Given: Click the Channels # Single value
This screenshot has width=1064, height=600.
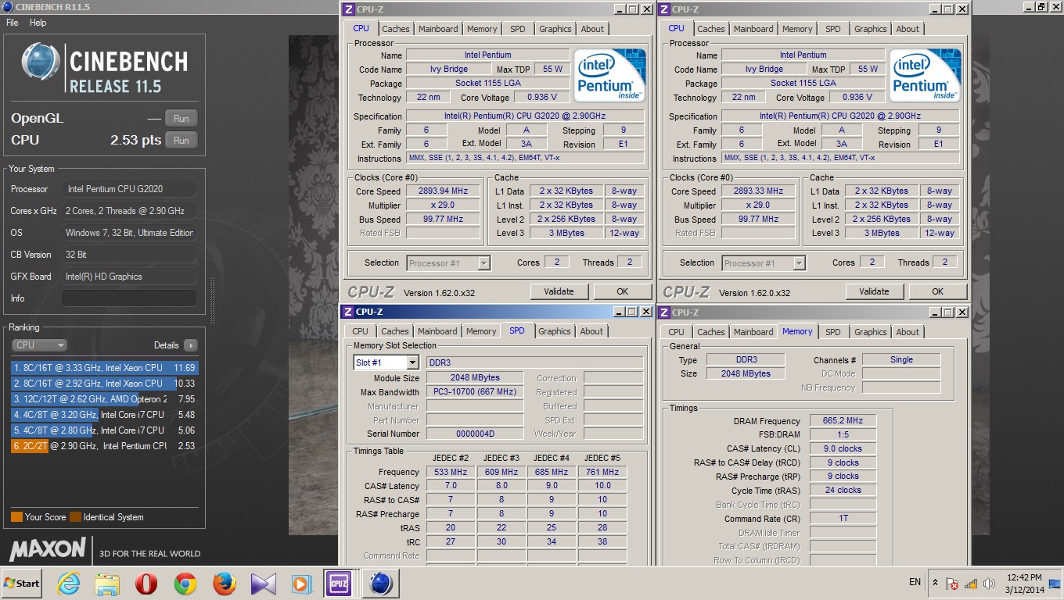Looking at the screenshot, I should (x=901, y=359).
